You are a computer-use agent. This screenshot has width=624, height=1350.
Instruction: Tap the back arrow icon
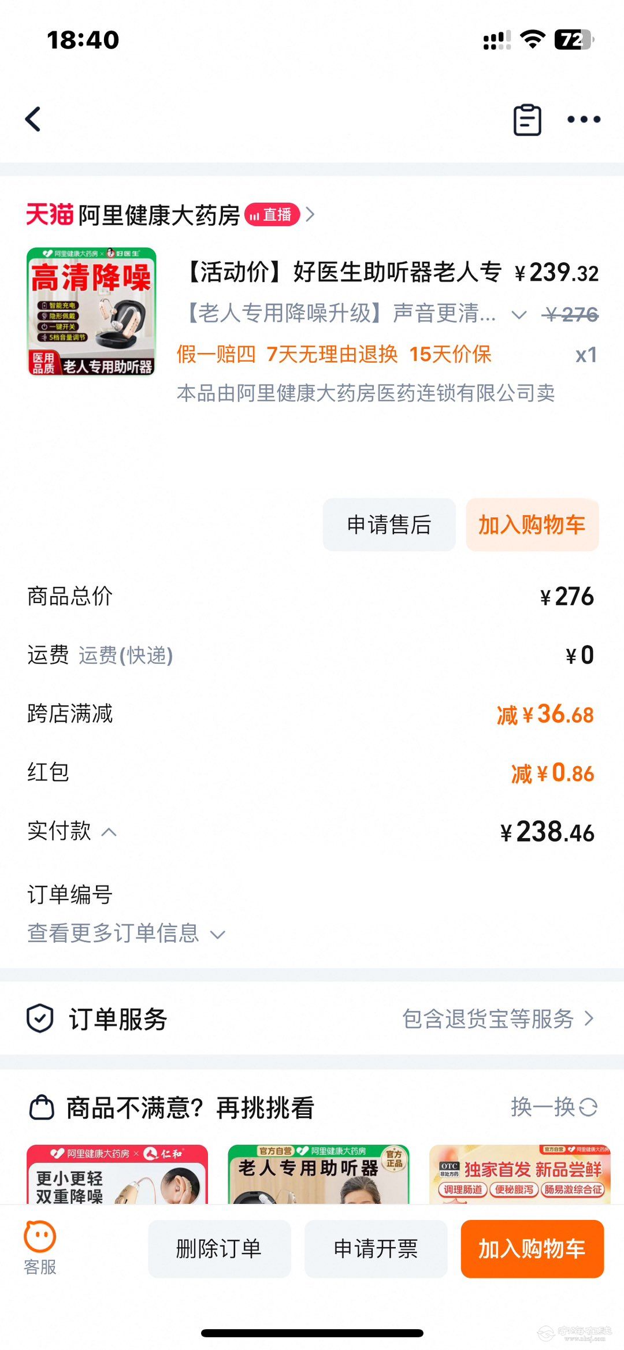[34, 120]
